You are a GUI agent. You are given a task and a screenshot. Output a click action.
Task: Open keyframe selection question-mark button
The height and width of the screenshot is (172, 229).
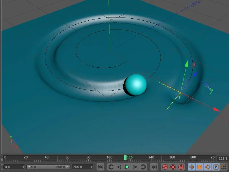181,167
